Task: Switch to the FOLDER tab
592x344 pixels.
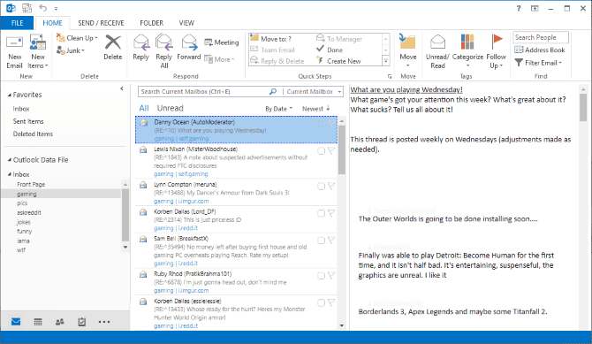Action: point(151,23)
